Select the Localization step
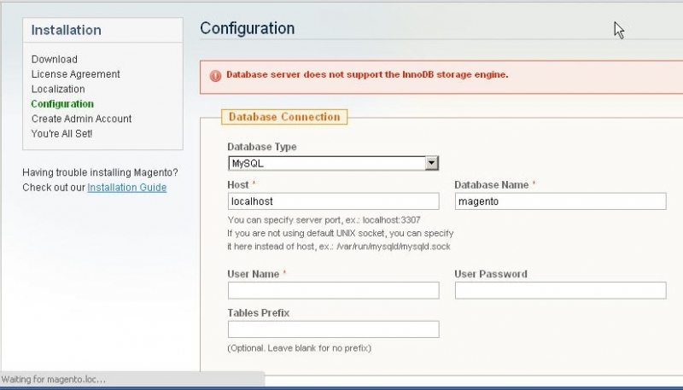 click(58, 89)
